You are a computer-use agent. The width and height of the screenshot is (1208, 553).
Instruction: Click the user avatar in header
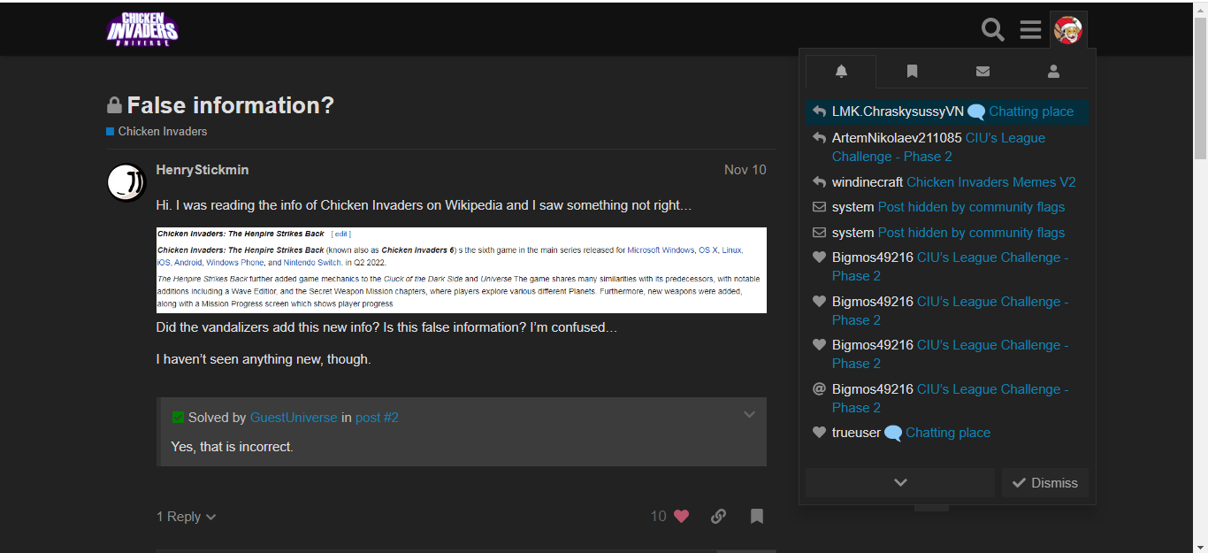(1068, 30)
